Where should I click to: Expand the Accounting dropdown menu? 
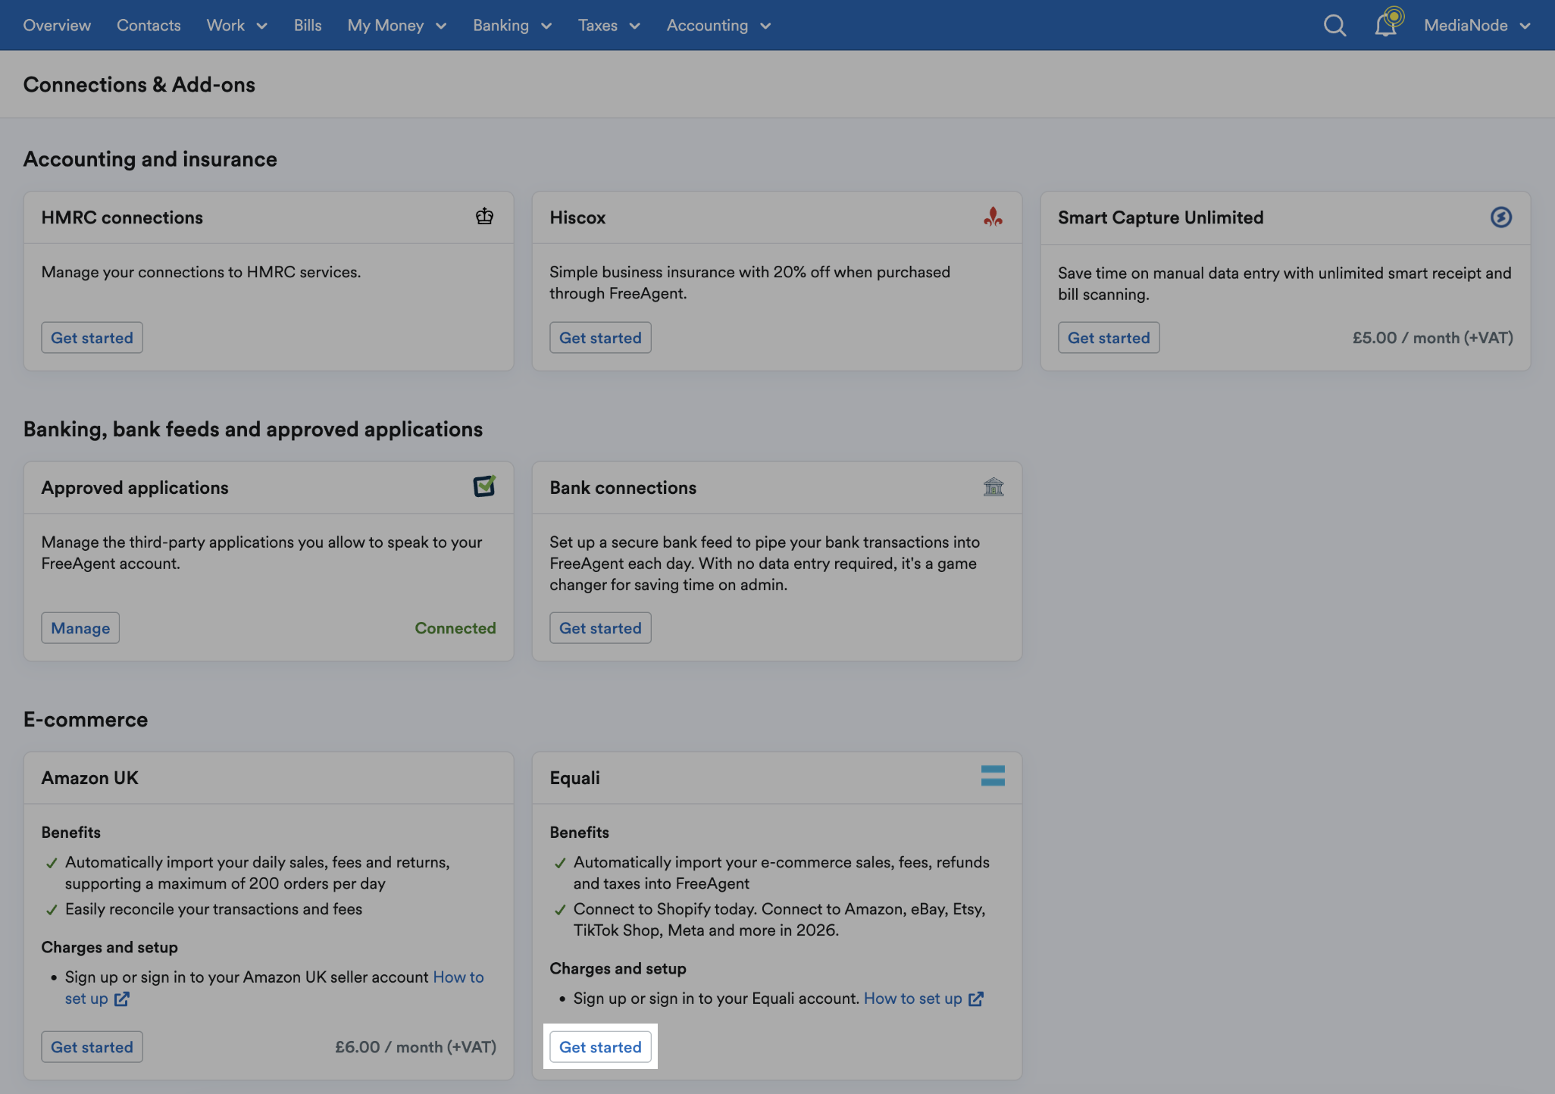coord(718,25)
